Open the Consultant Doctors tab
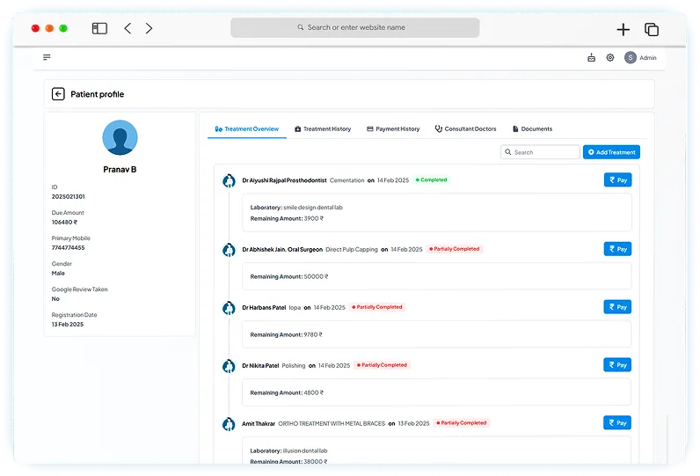This screenshot has width=700, height=476. point(465,129)
